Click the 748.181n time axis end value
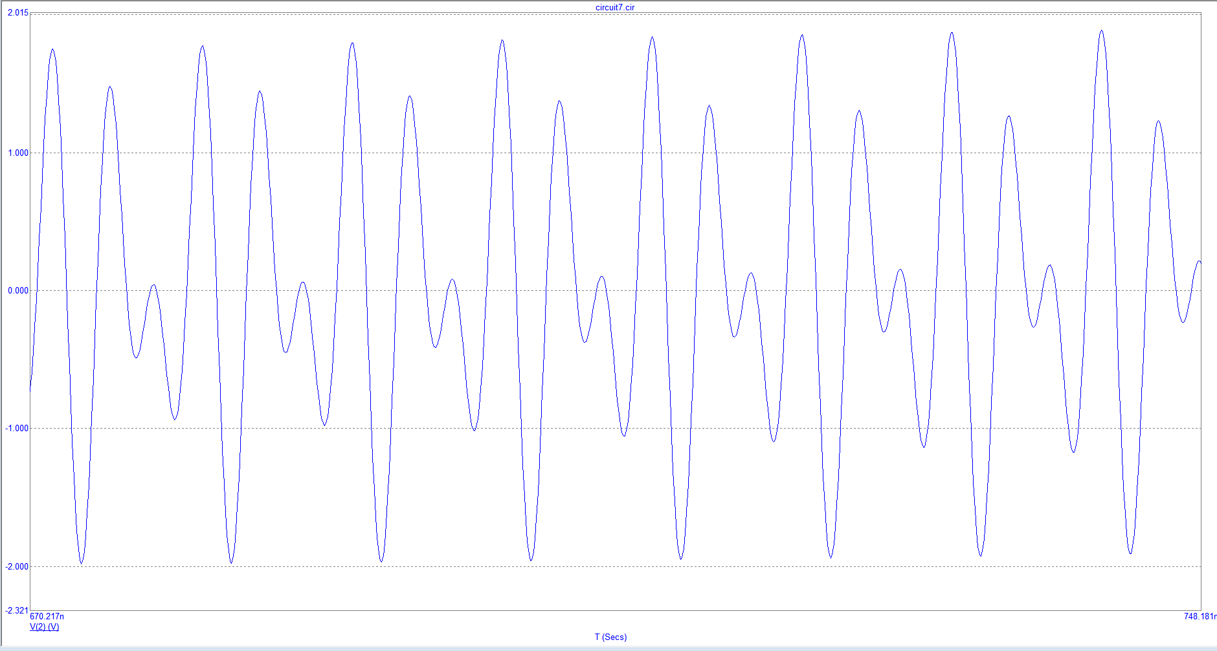The image size is (1217, 651). (1200, 616)
